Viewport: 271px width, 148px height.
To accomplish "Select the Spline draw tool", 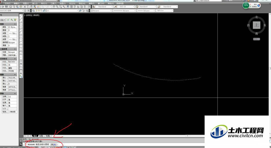I will (21, 41).
